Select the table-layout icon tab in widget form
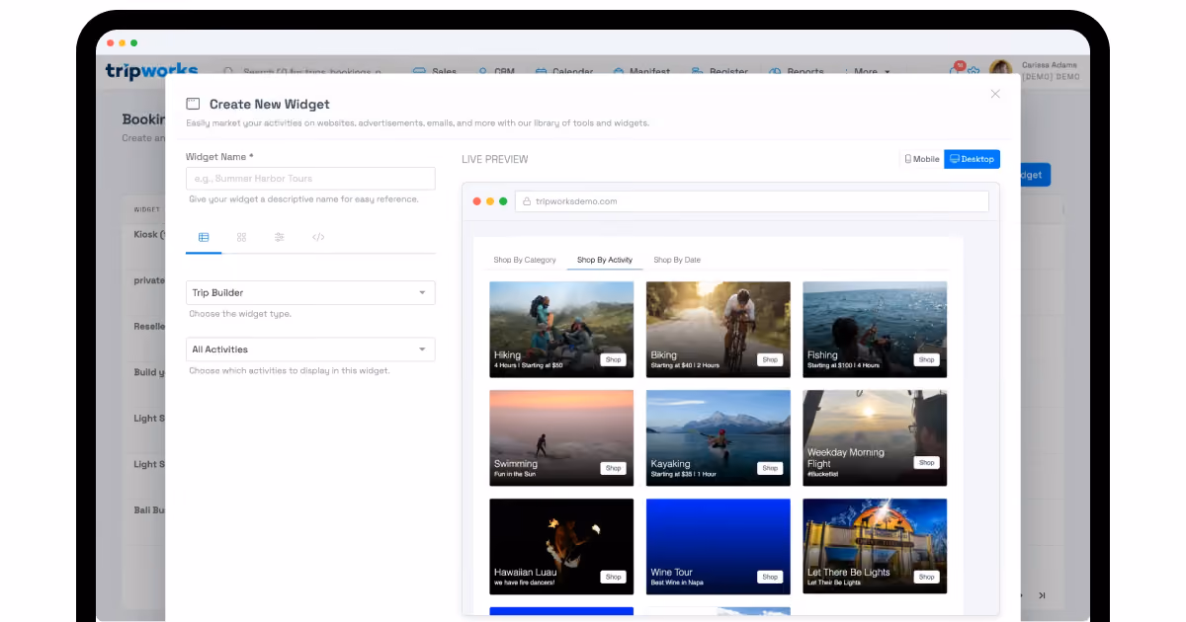The height and width of the screenshot is (622, 1186). tap(204, 237)
